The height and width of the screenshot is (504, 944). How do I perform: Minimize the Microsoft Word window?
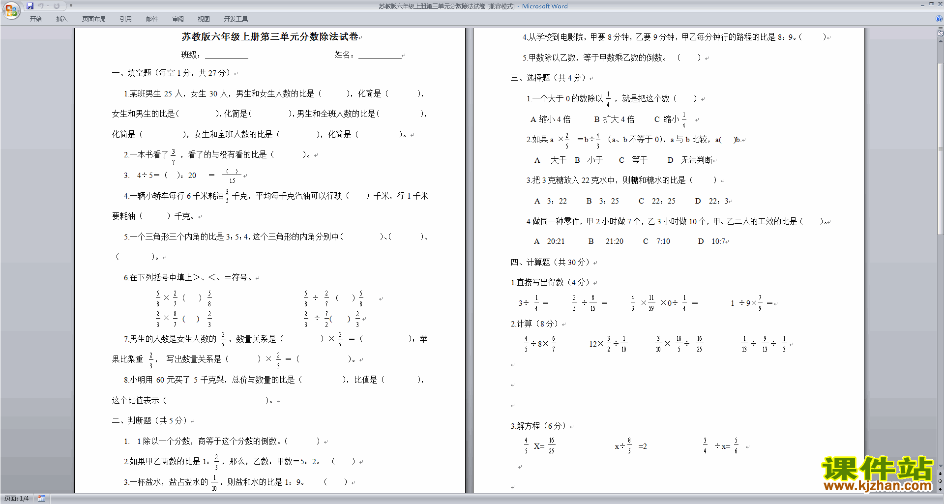tap(922, 4)
